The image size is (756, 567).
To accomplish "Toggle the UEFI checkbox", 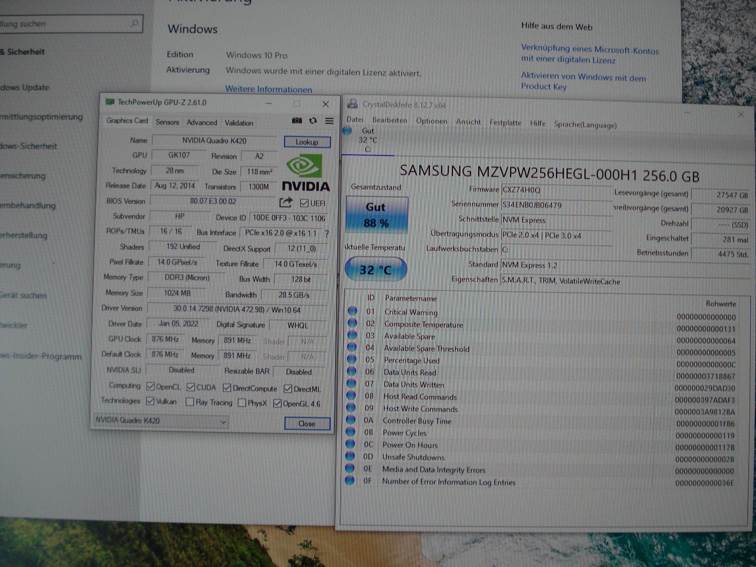I will [x=304, y=203].
